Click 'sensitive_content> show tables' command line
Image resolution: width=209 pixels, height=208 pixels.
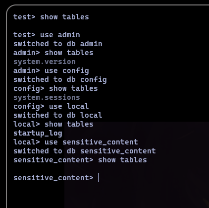pyautogui.click(x=80, y=160)
